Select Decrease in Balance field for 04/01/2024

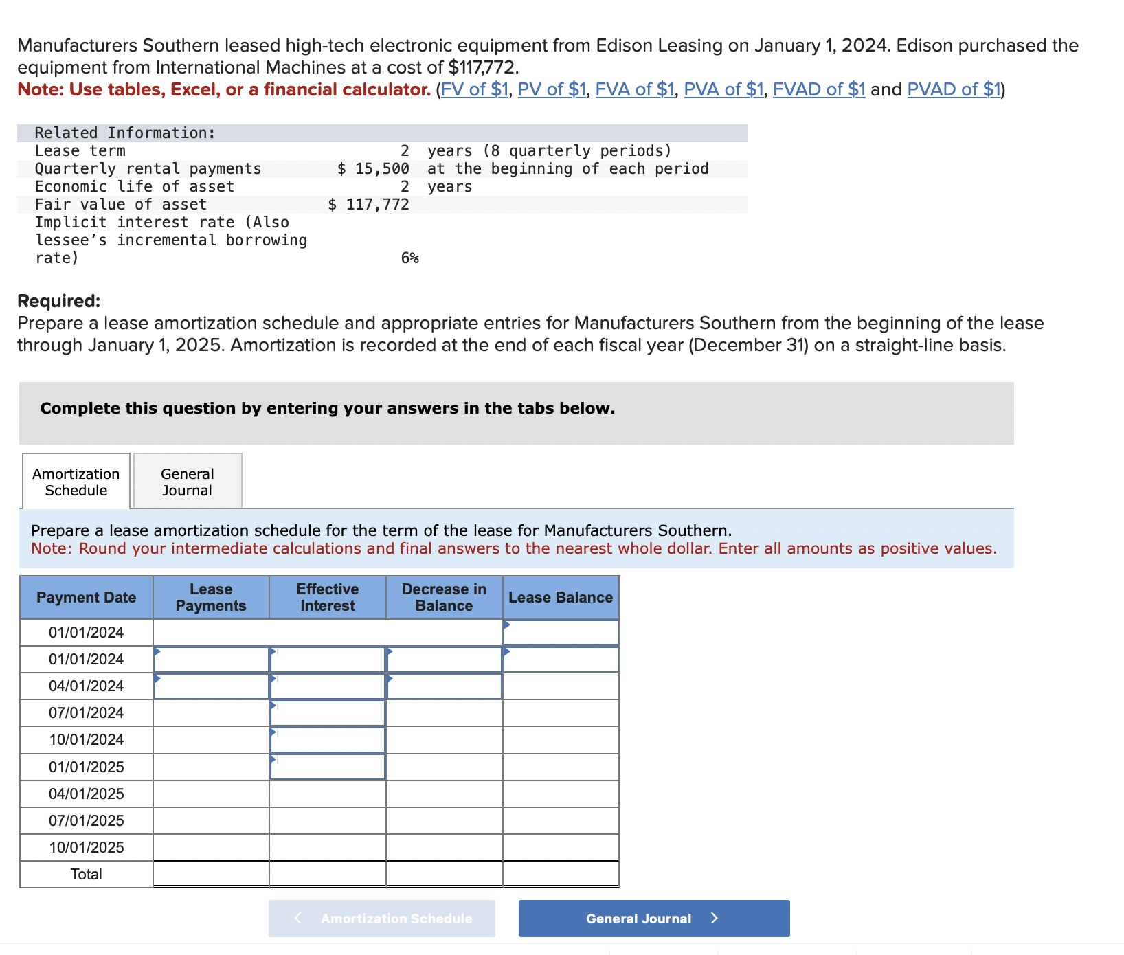445,686
